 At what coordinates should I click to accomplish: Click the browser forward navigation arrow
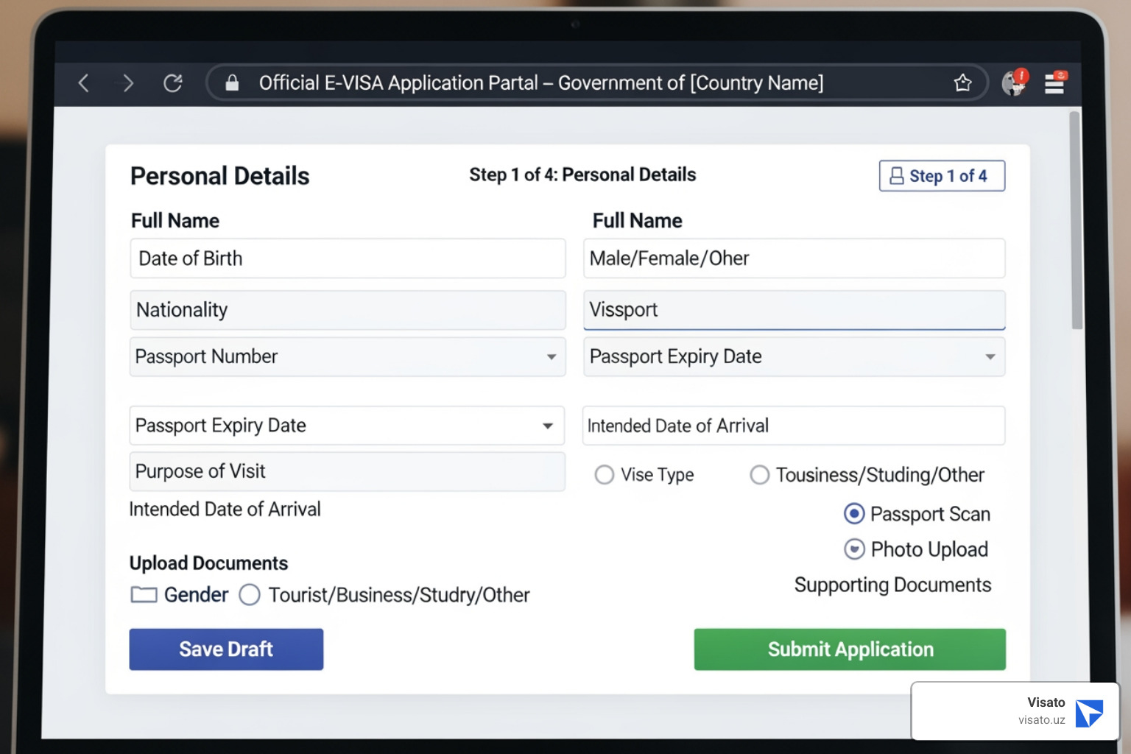click(127, 83)
